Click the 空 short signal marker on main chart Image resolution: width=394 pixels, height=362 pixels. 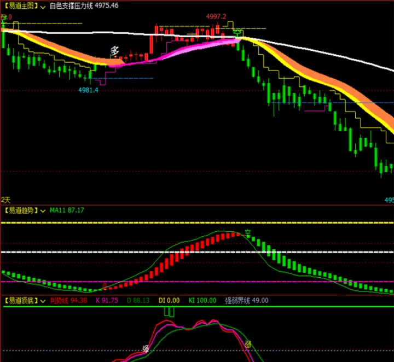click(237, 33)
